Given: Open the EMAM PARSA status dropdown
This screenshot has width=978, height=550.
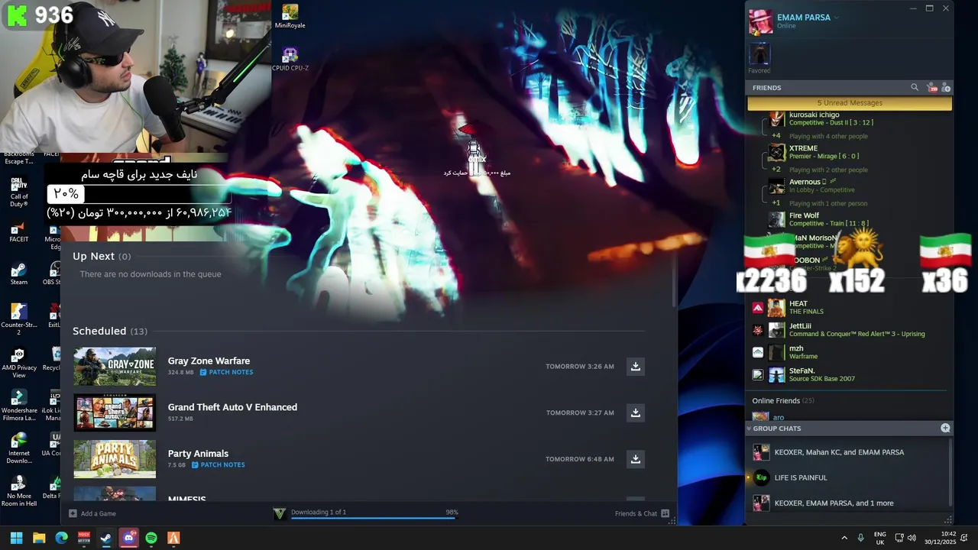Looking at the screenshot, I should (x=837, y=18).
